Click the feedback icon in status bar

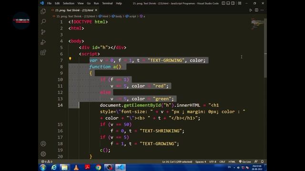point(256,161)
